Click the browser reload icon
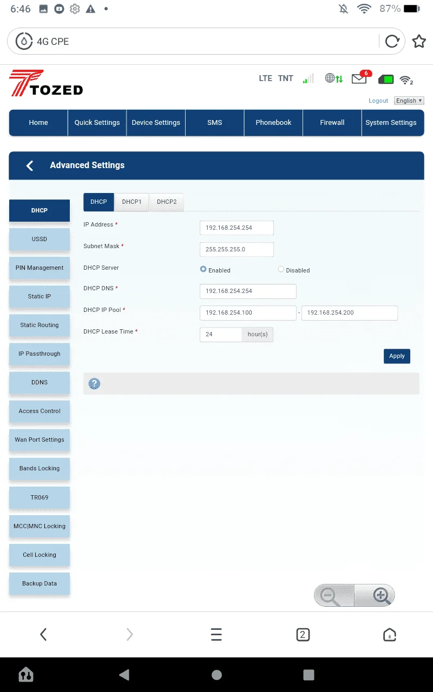This screenshot has width=433, height=692. 392,42
